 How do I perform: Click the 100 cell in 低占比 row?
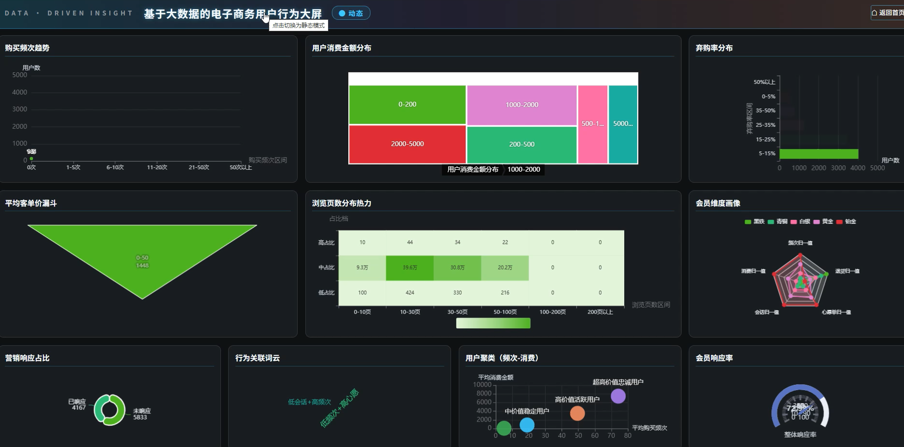[x=362, y=293]
